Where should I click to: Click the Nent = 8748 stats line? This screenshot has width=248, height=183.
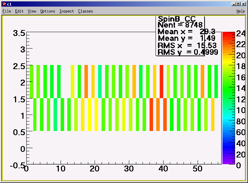(x=180, y=25)
